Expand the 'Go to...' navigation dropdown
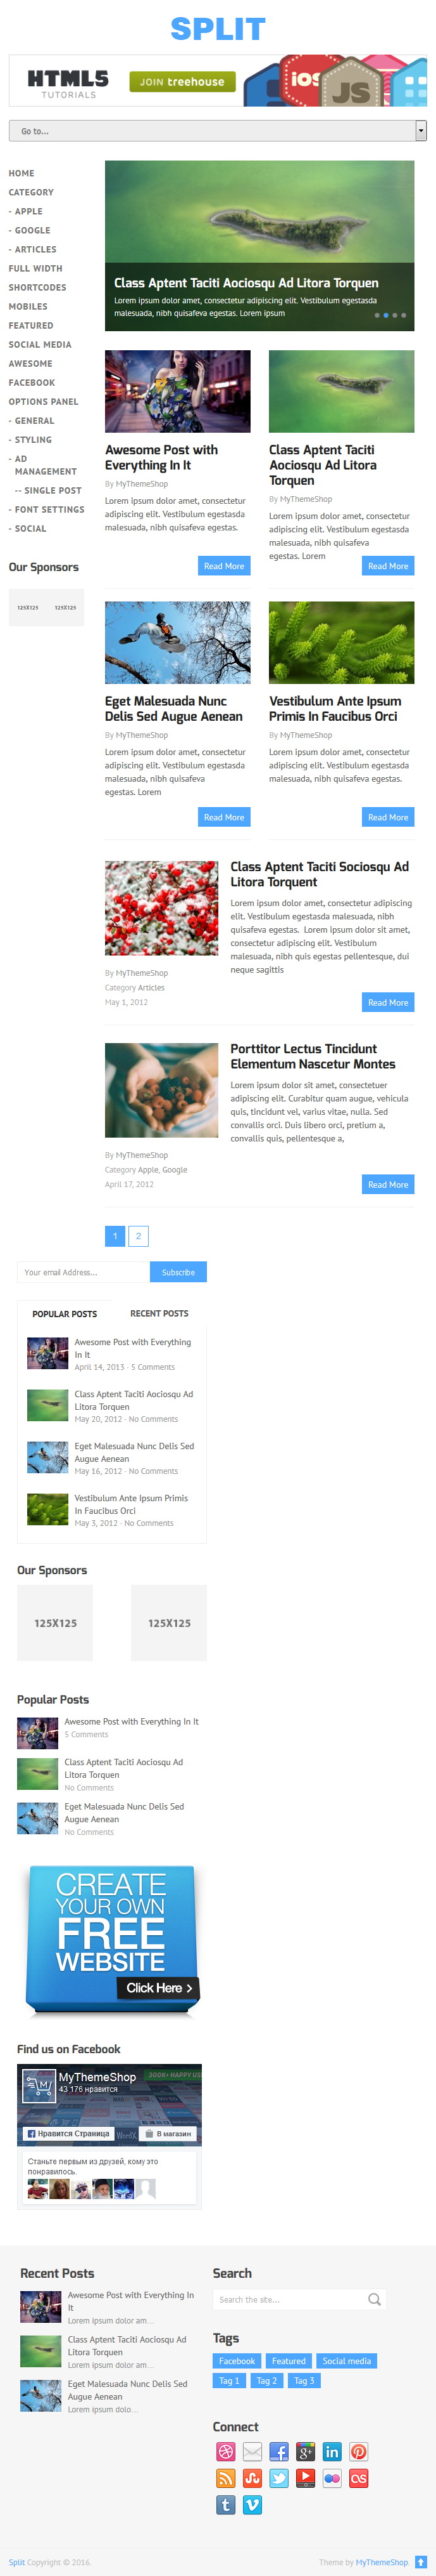The image size is (436, 2576). (x=218, y=131)
